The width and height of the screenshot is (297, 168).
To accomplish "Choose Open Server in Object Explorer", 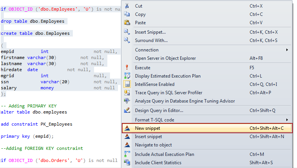I will coord(165,58).
